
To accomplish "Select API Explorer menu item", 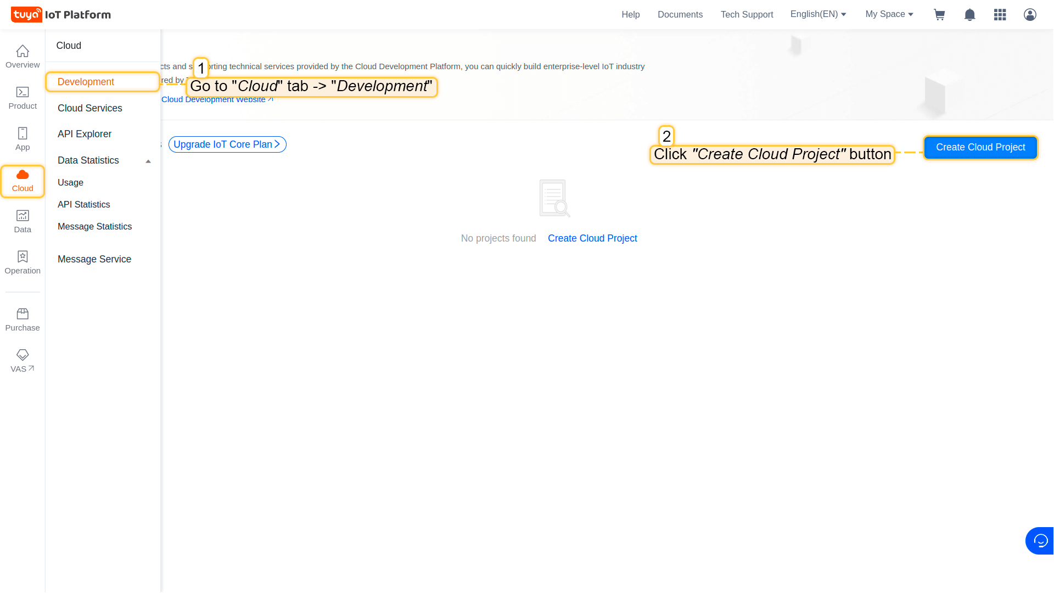I will pos(85,134).
